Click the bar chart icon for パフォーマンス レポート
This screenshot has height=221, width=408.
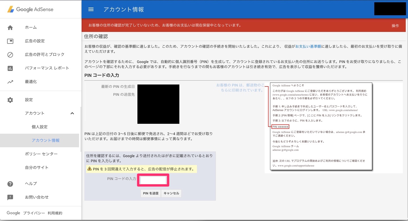tap(10, 68)
